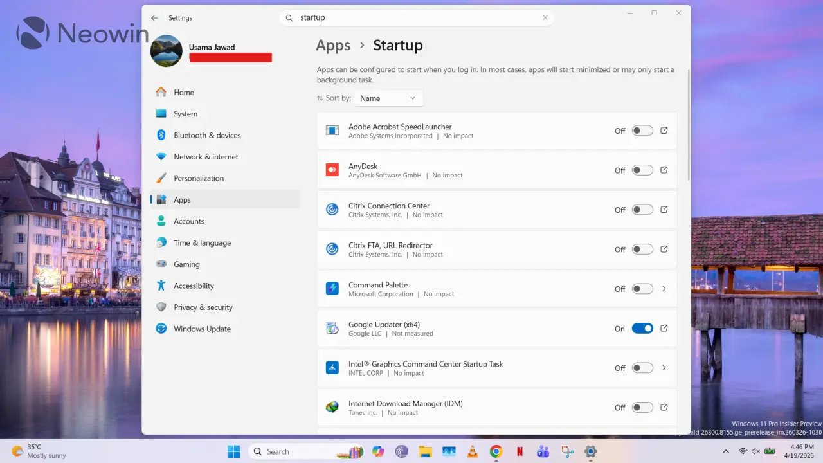Open the Sort by dropdown
Image resolution: width=823 pixels, height=463 pixels.
point(388,98)
